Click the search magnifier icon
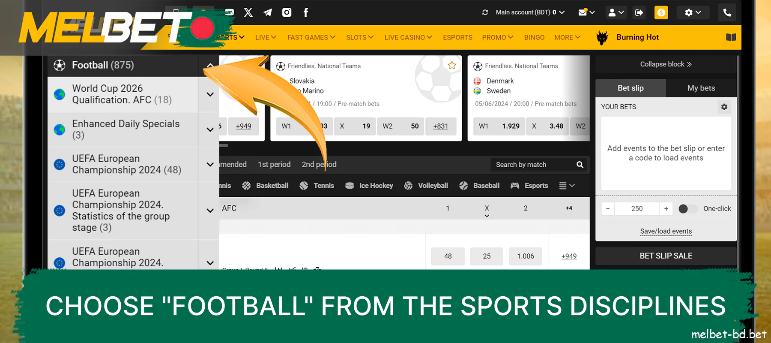The image size is (771, 343). coord(580,165)
